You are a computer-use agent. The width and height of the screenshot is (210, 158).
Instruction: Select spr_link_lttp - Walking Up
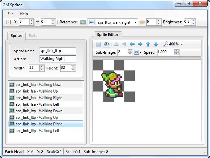(x=46, y=118)
